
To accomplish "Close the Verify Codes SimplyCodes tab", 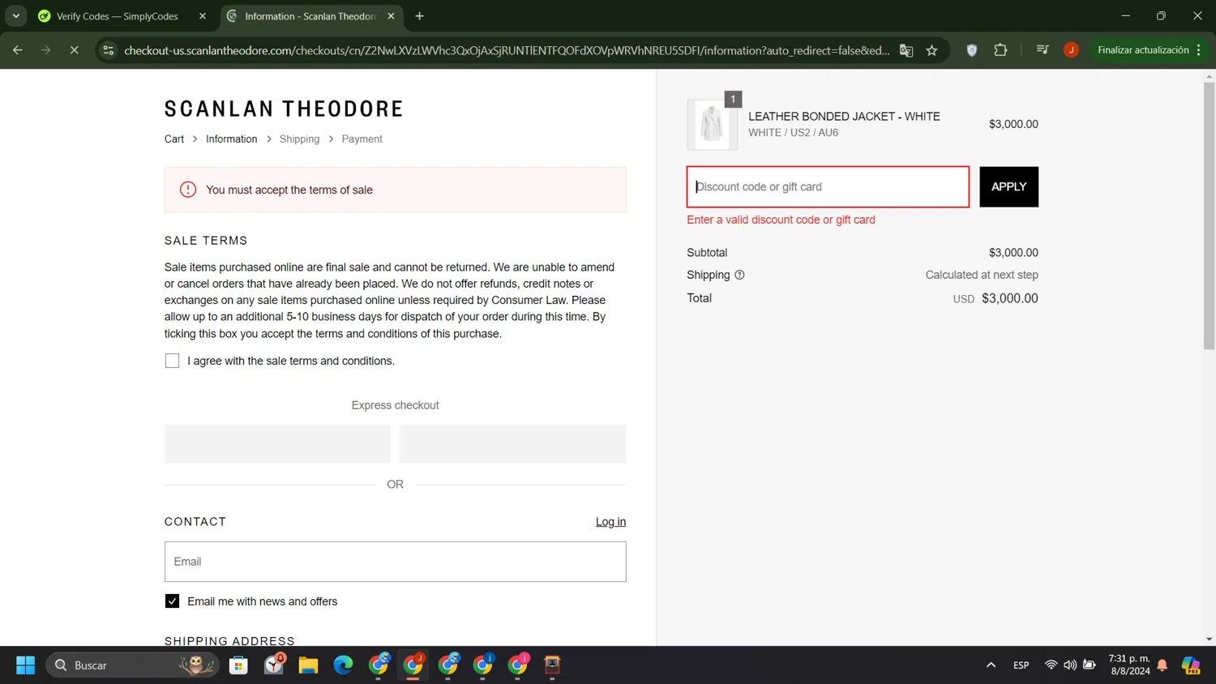I will point(203,16).
